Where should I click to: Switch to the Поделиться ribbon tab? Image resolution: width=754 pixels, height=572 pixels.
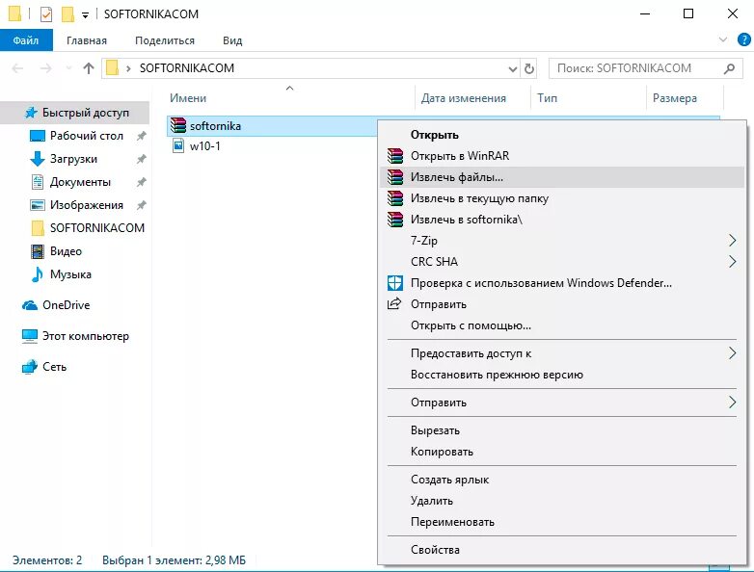pyautogui.click(x=165, y=40)
